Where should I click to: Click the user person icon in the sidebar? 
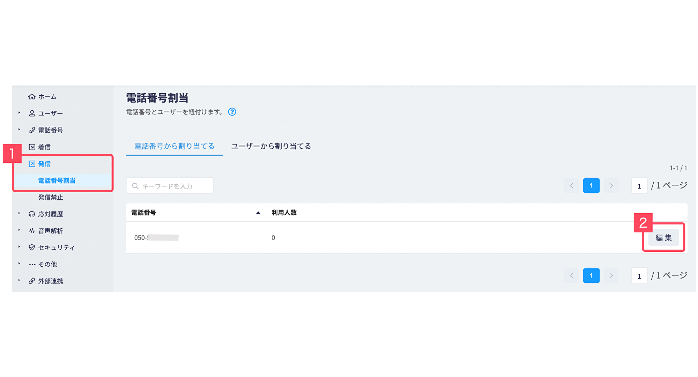(32, 113)
